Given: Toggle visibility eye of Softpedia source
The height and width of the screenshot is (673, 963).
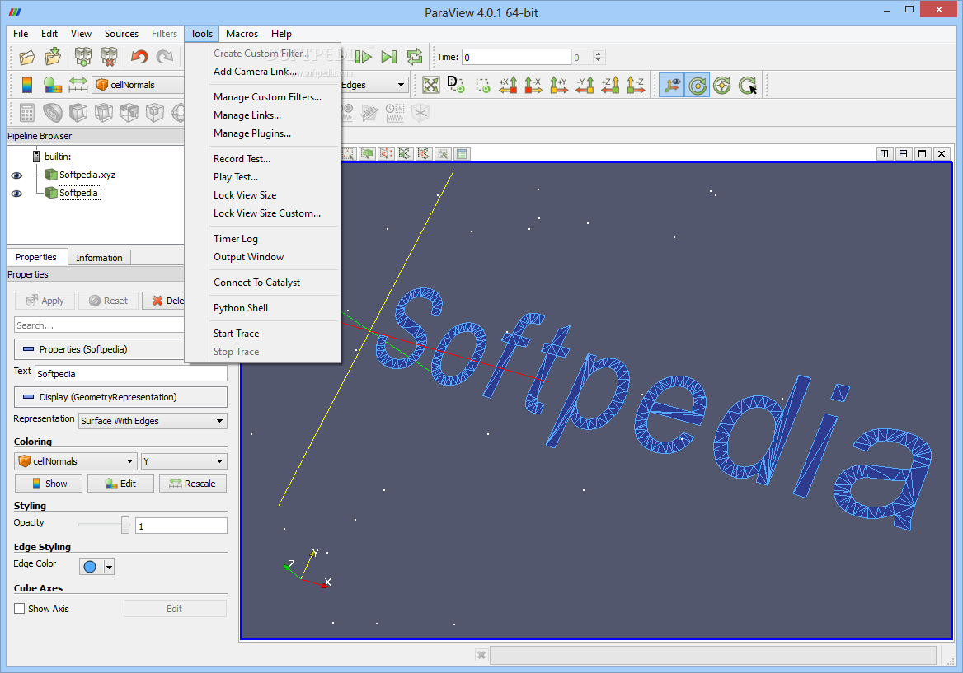Looking at the screenshot, I should [x=16, y=194].
